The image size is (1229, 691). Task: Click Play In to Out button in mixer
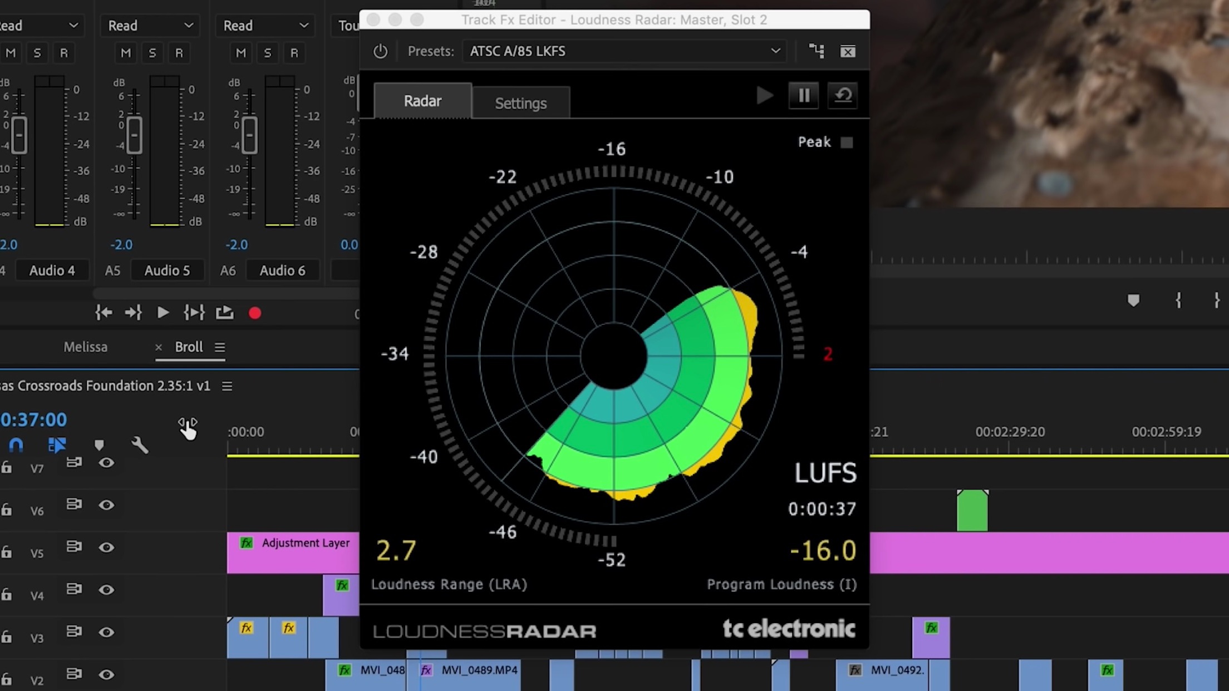[194, 313]
